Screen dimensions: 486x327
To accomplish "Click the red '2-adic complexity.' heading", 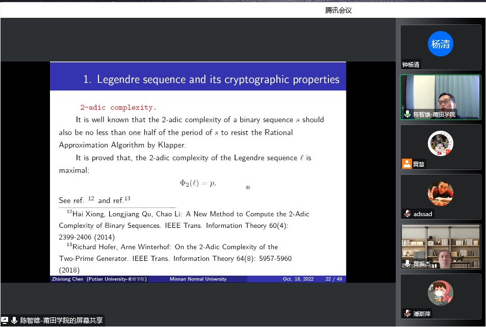I will click(118, 108).
